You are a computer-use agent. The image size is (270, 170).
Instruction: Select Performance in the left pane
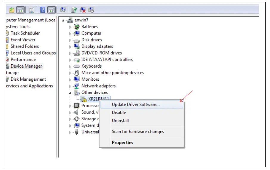23,60
